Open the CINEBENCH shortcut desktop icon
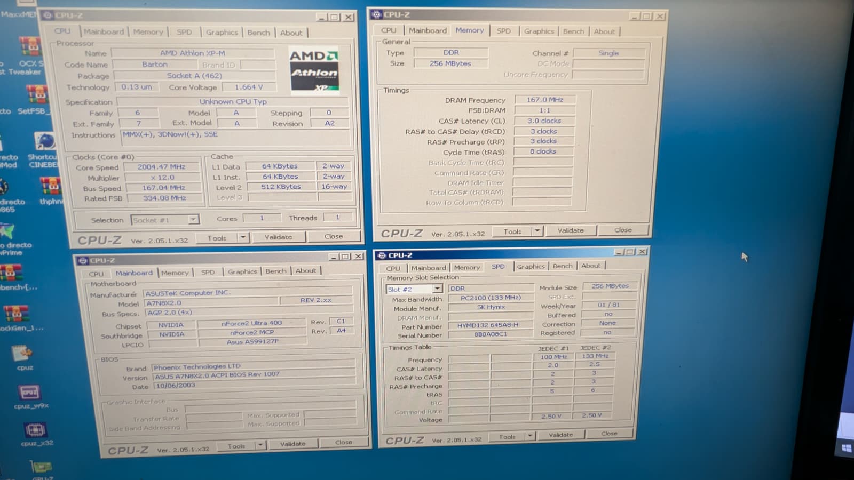The height and width of the screenshot is (480, 854). tap(44, 150)
